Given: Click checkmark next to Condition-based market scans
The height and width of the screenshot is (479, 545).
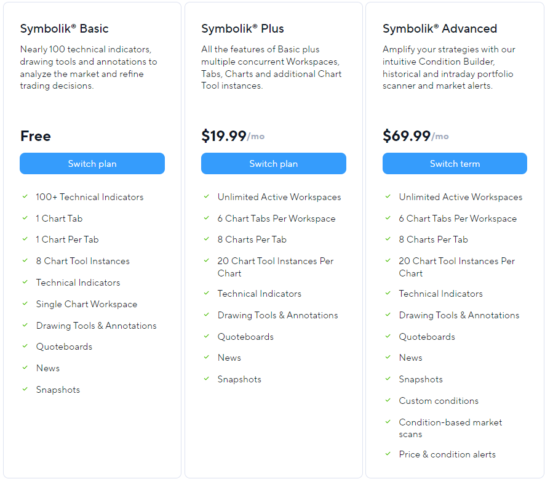Looking at the screenshot, I should 388,422.
